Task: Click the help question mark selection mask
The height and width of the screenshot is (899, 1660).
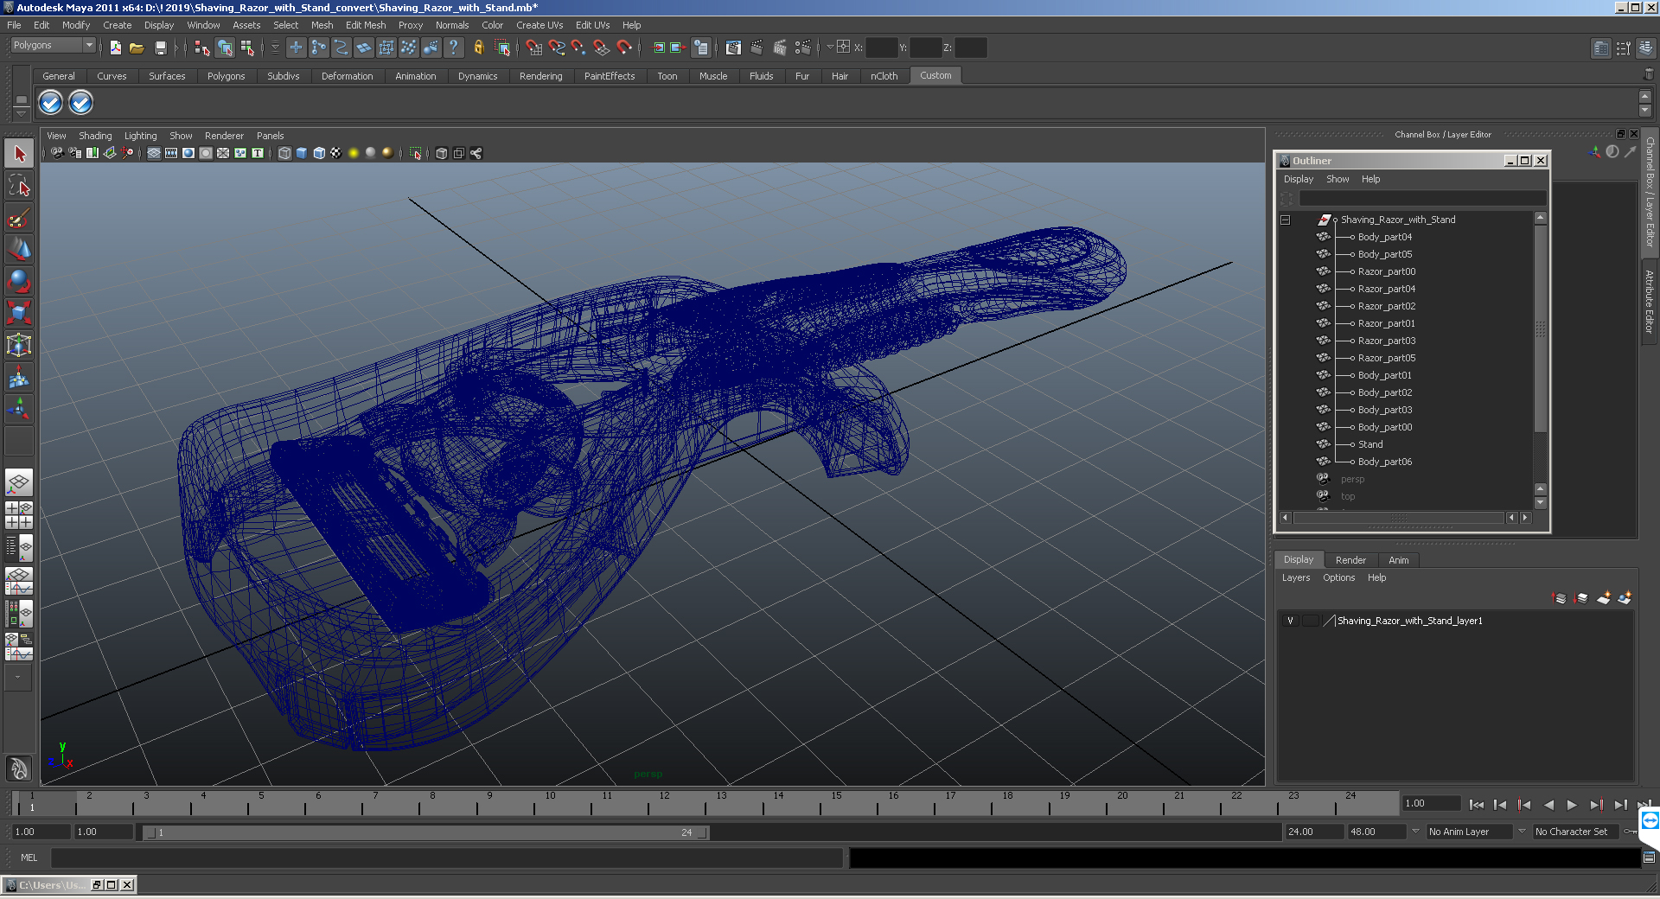Action: (453, 48)
